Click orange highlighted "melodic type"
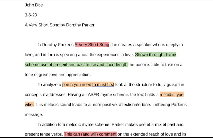The image size is (213, 138). [172, 94]
